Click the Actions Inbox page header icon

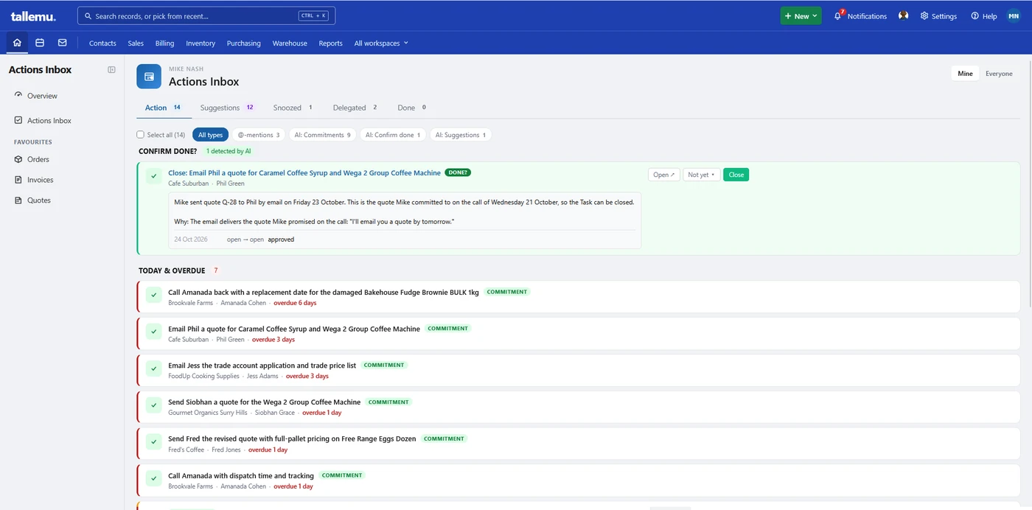click(149, 76)
